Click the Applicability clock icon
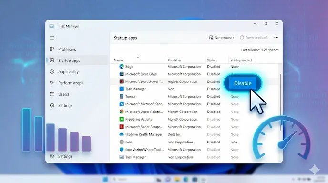The width and height of the screenshot is (328, 183). [x=52, y=71]
